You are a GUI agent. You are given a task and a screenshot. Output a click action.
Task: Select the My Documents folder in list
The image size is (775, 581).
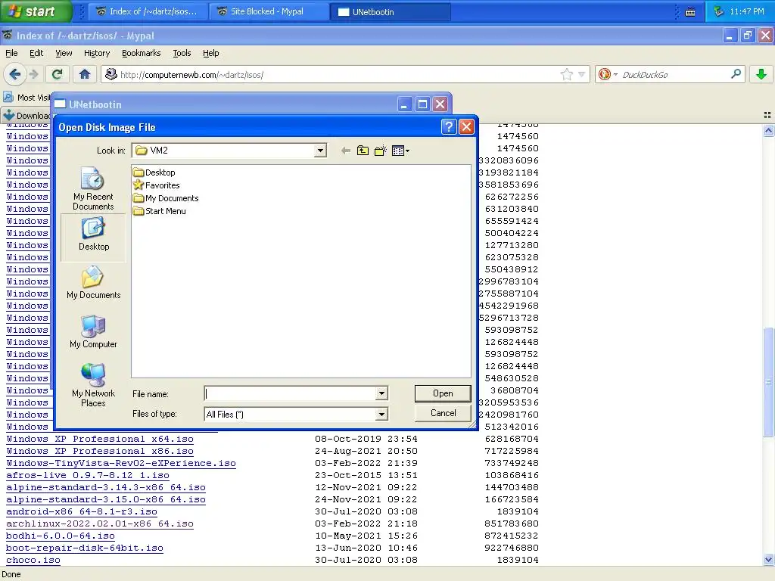pos(166,198)
